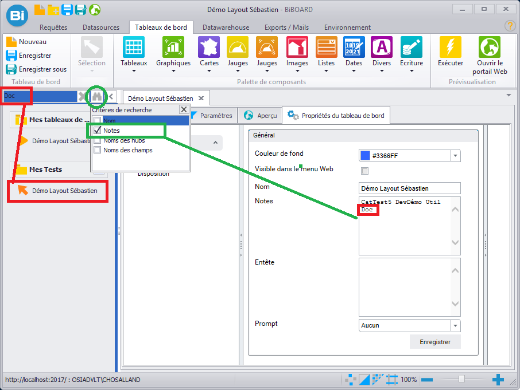The width and height of the screenshot is (520, 390).
Task: Open the Prompt combo box showing Aucun
Action: (x=410, y=325)
